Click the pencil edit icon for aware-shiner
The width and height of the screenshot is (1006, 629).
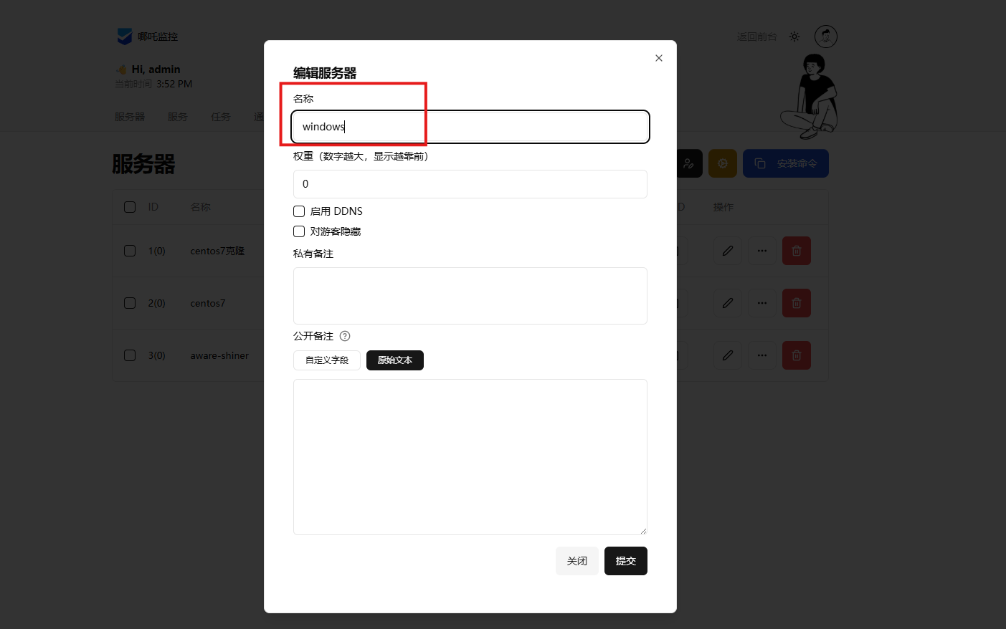pyautogui.click(x=728, y=355)
